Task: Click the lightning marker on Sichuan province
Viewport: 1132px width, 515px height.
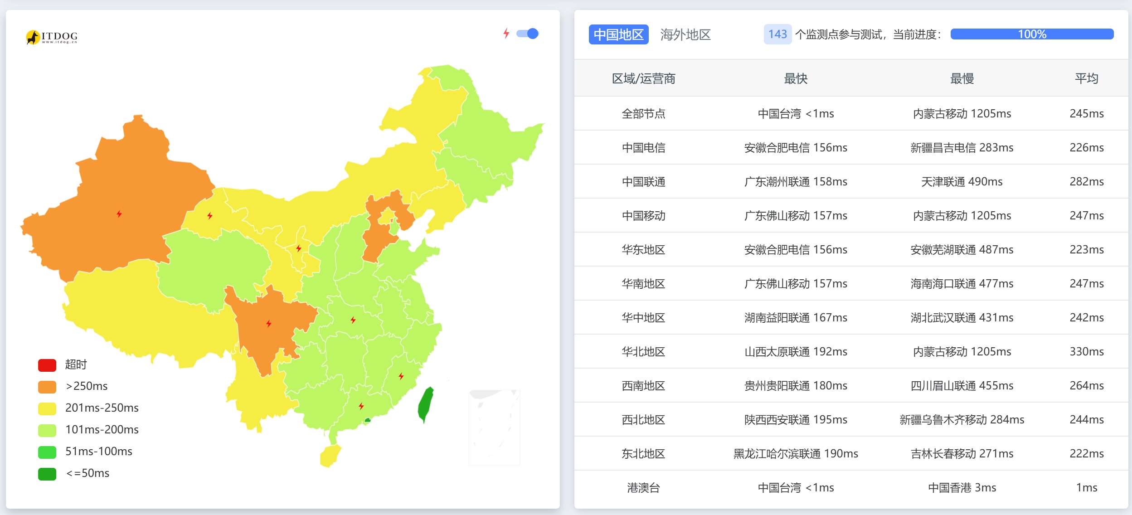Action: [x=269, y=323]
